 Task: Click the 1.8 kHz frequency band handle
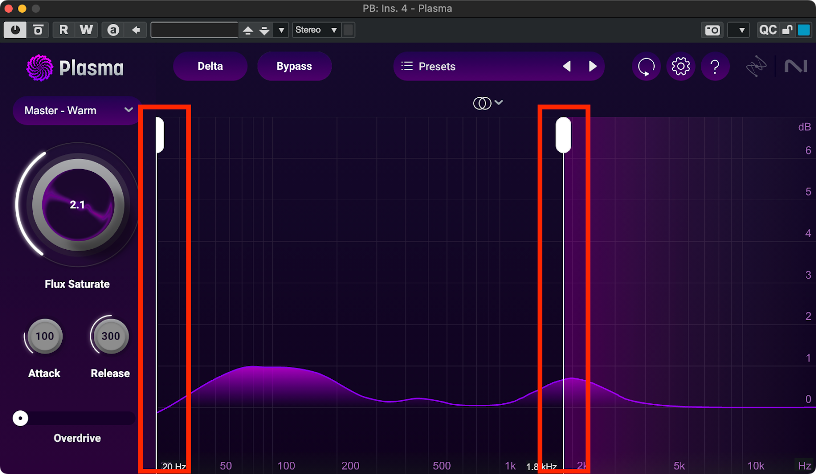coord(563,135)
